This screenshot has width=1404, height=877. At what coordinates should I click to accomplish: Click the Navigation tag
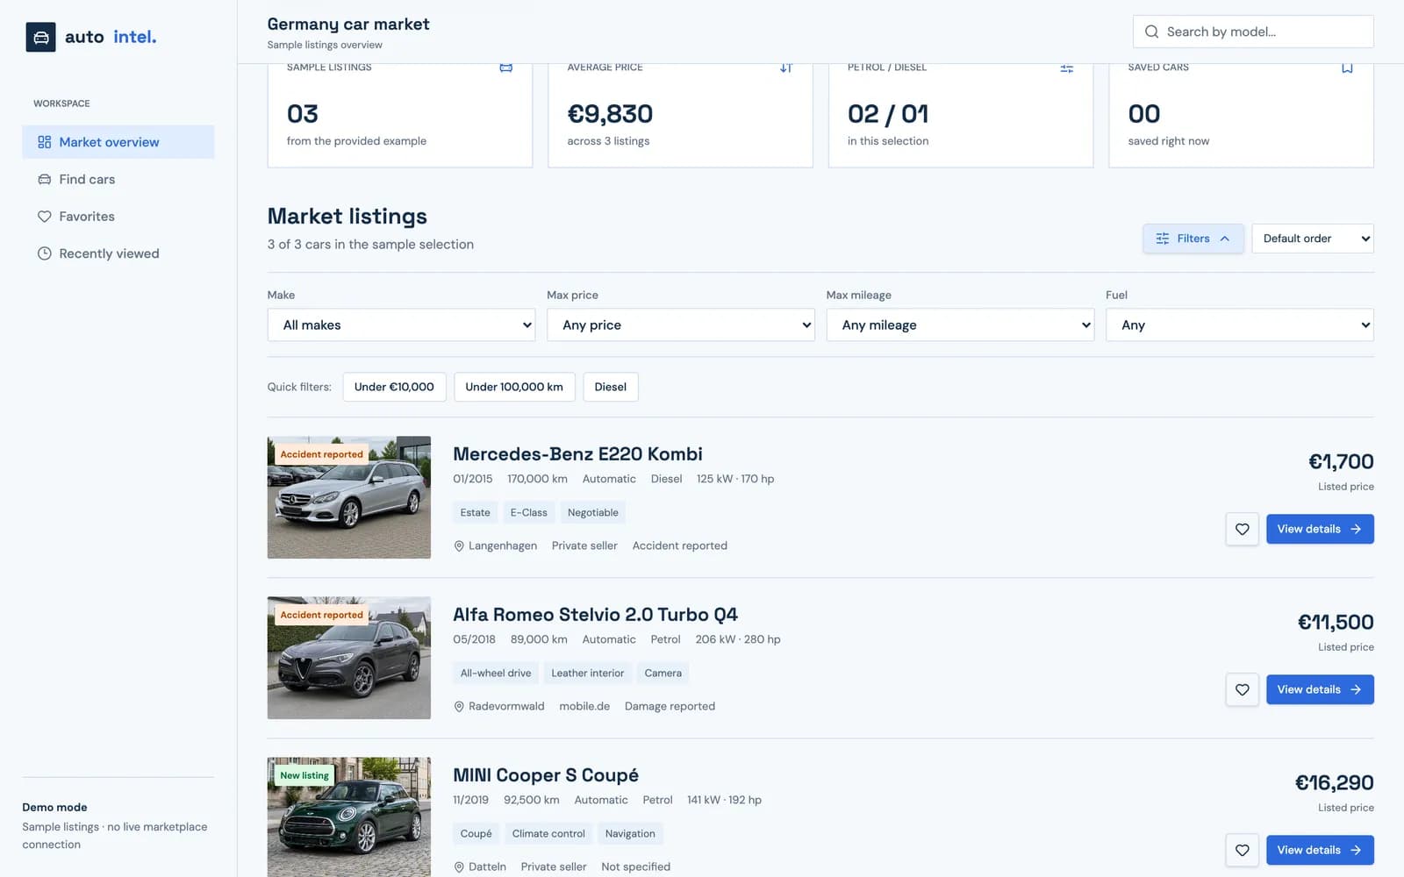click(x=630, y=834)
